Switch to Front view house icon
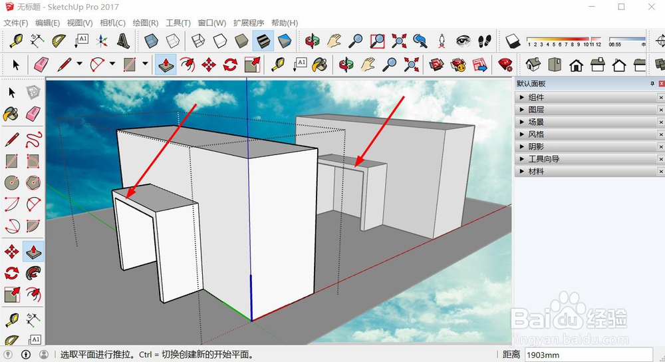 coord(576,65)
